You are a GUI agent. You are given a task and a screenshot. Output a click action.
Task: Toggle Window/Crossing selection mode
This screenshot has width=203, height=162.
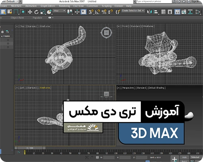[23, 12]
